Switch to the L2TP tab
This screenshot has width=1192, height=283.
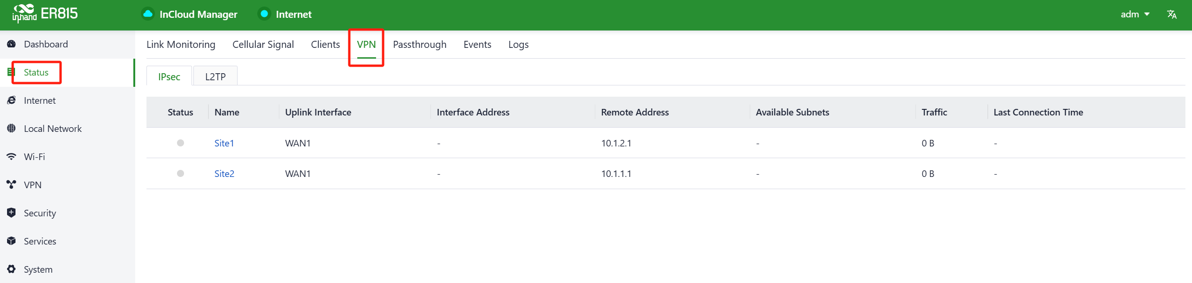coord(215,76)
